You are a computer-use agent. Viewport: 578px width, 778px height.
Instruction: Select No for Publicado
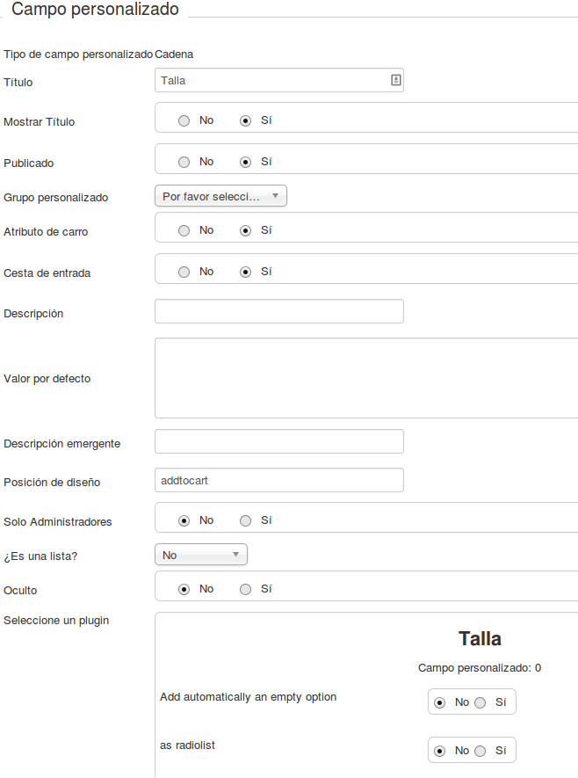[184, 163]
